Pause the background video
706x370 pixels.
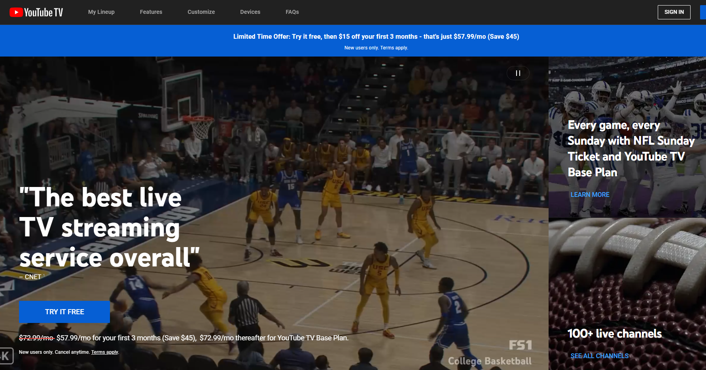(518, 73)
